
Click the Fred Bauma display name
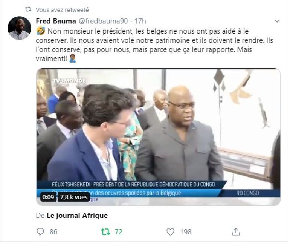point(56,21)
